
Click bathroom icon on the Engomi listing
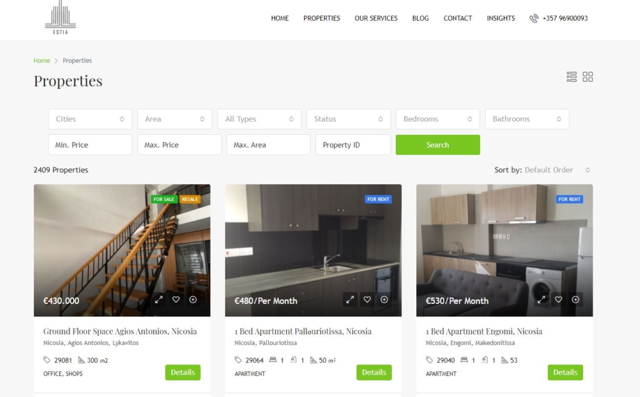coord(484,360)
